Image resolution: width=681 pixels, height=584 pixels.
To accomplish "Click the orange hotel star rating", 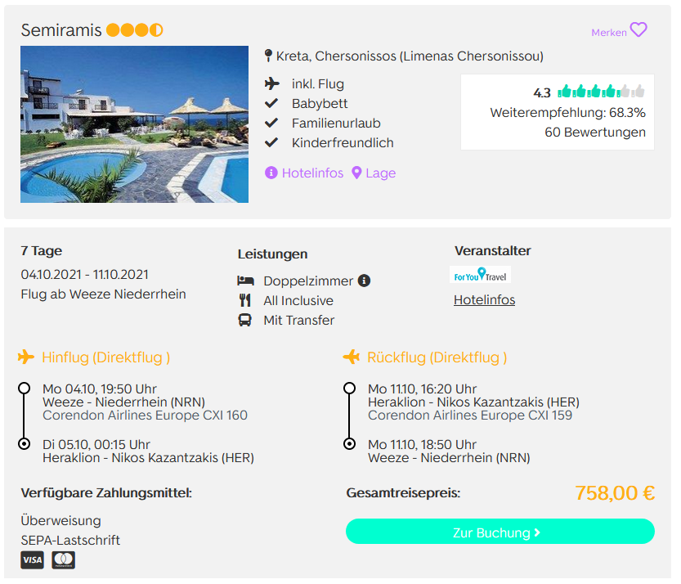I will click(x=135, y=30).
